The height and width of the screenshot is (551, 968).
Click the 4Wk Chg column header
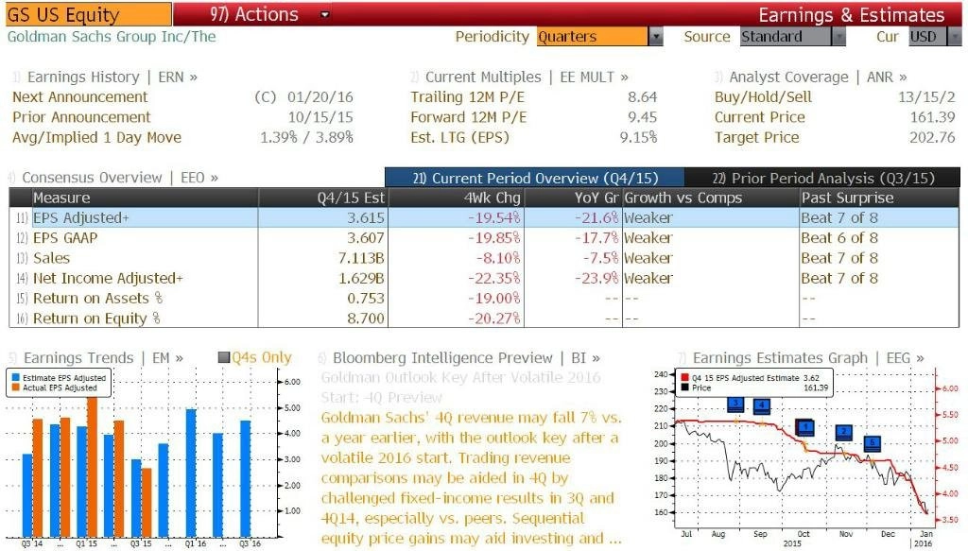[x=456, y=198]
